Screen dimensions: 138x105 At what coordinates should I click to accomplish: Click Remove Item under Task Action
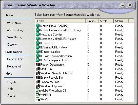15,59
